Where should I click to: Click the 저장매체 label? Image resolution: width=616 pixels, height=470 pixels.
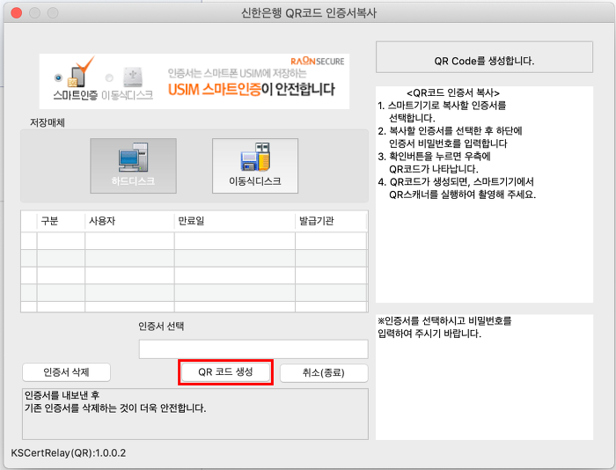[48, 122]
